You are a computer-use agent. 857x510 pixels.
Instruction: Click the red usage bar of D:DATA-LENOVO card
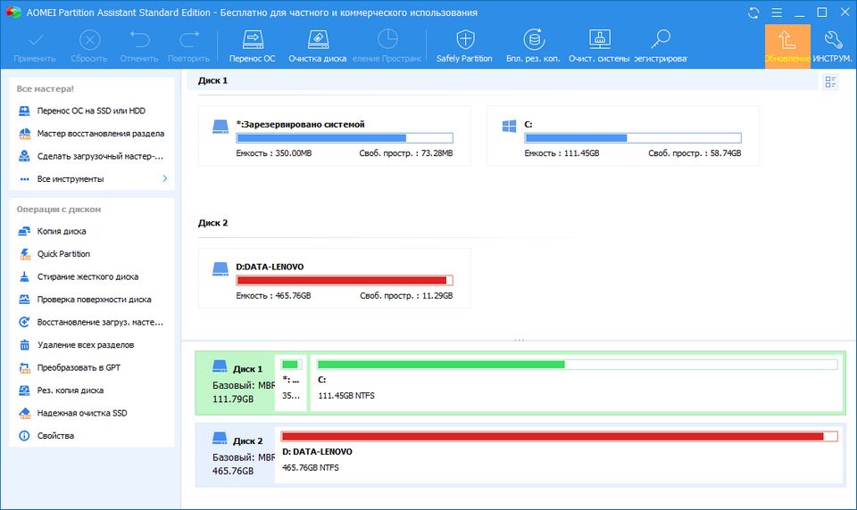345,281
